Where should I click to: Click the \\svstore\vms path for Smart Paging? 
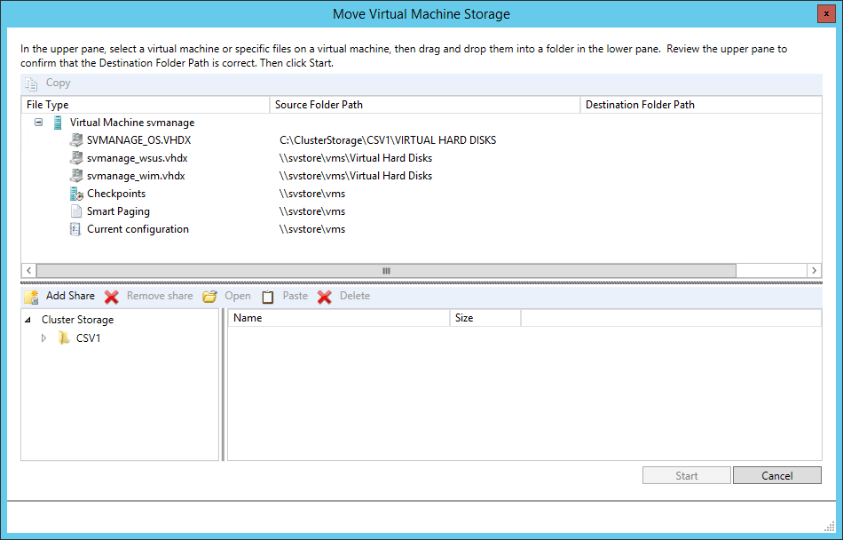pos(311,211)
